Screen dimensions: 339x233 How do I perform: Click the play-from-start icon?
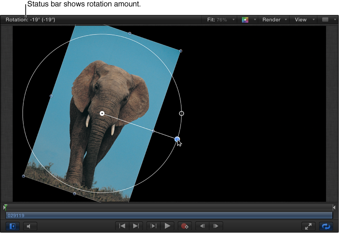pyautogui.click(x=153, y=226)
